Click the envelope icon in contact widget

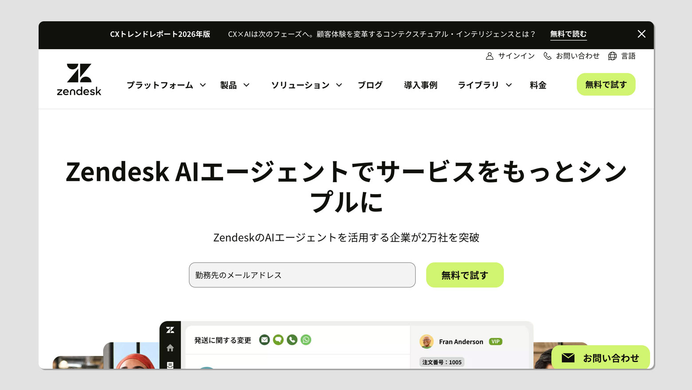(x=568, y=358)
